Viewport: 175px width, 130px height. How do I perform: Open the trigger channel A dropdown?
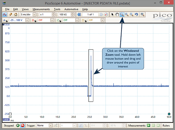point(74,125)
